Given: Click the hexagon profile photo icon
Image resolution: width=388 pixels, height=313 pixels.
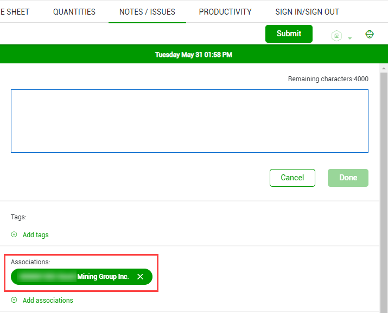Looking at the screenshot, I should [337, 36].
